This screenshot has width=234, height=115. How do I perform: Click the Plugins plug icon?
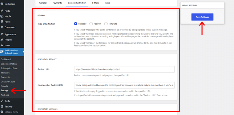2,40
